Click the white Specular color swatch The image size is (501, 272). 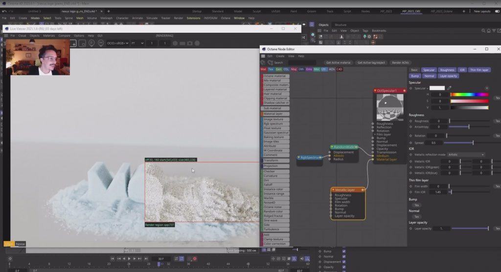(437, 88)
